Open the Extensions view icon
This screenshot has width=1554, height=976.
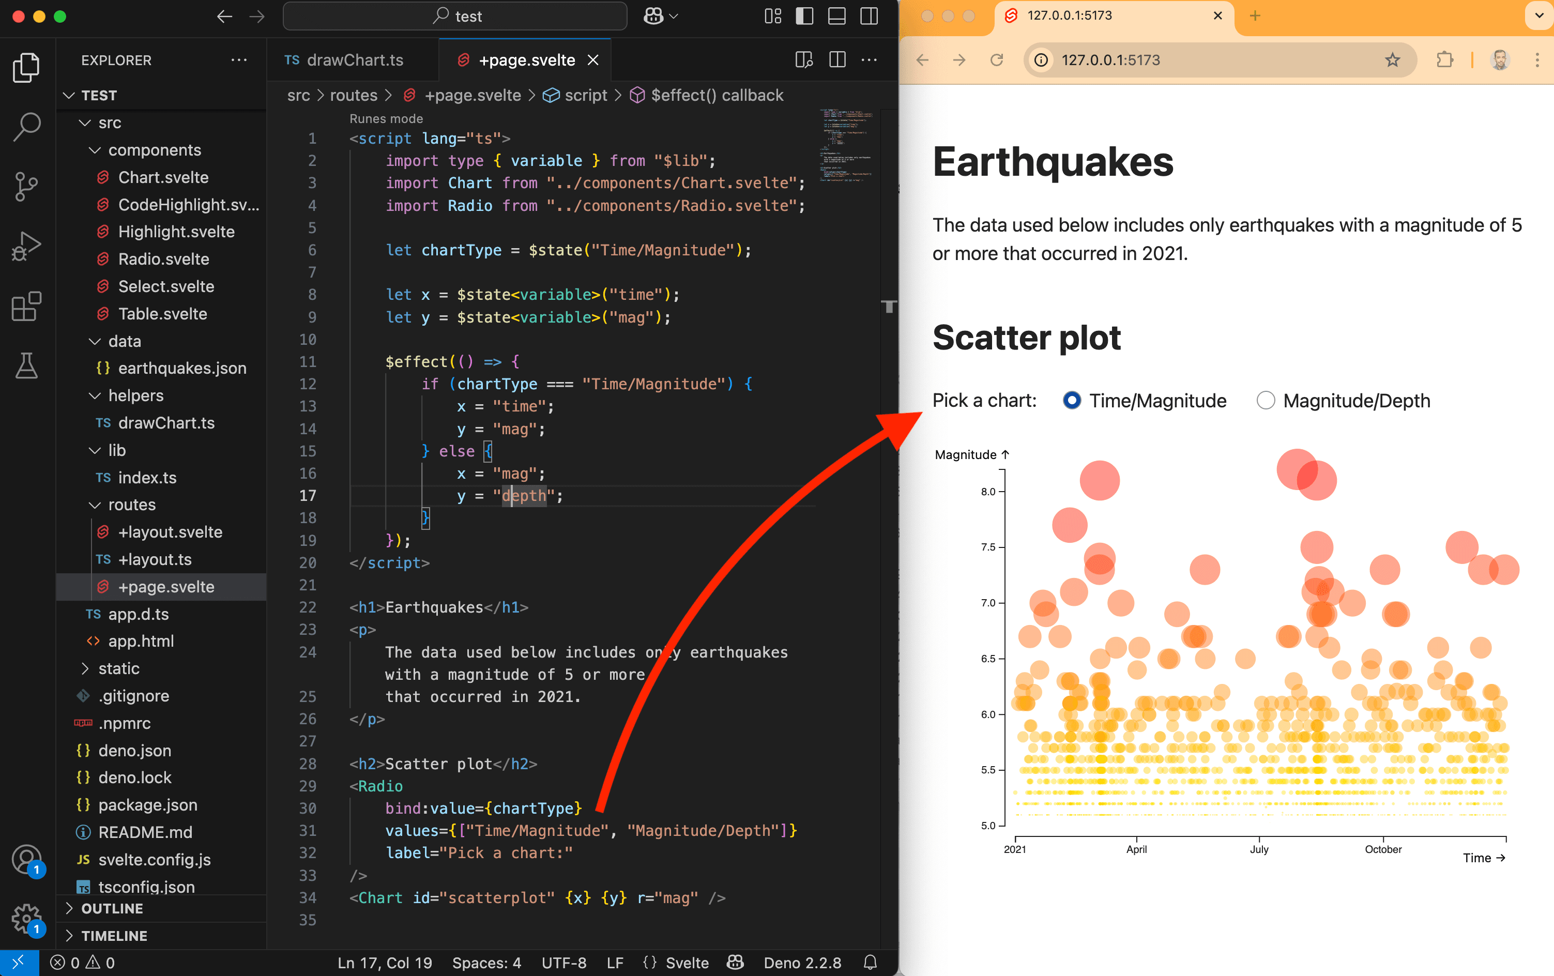26,306
